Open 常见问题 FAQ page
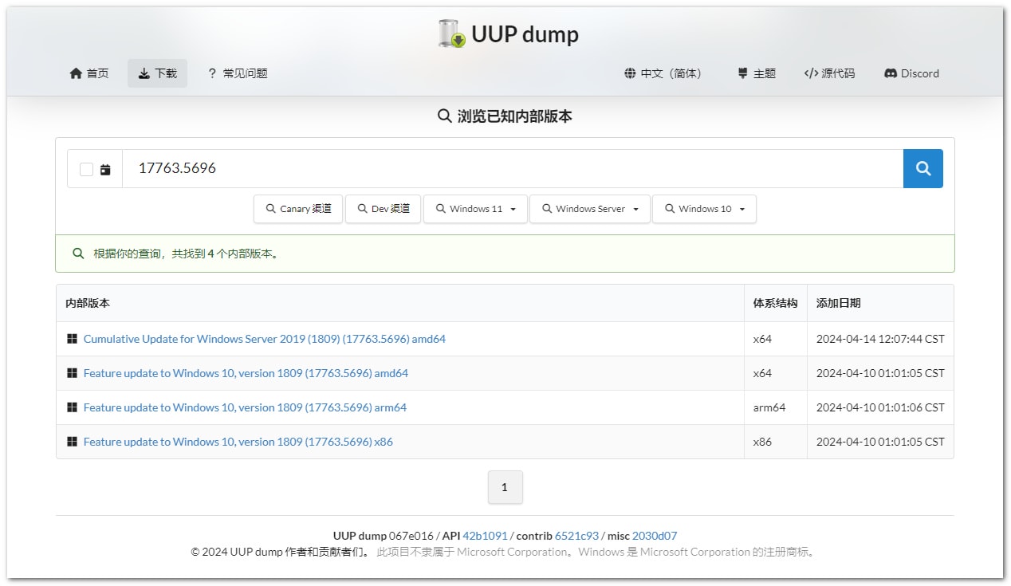Screen dimensions: 1011x586 pos(238,73)
